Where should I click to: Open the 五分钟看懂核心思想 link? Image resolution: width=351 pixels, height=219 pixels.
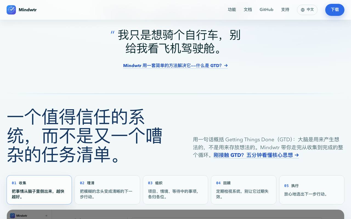tap(256, 155)
